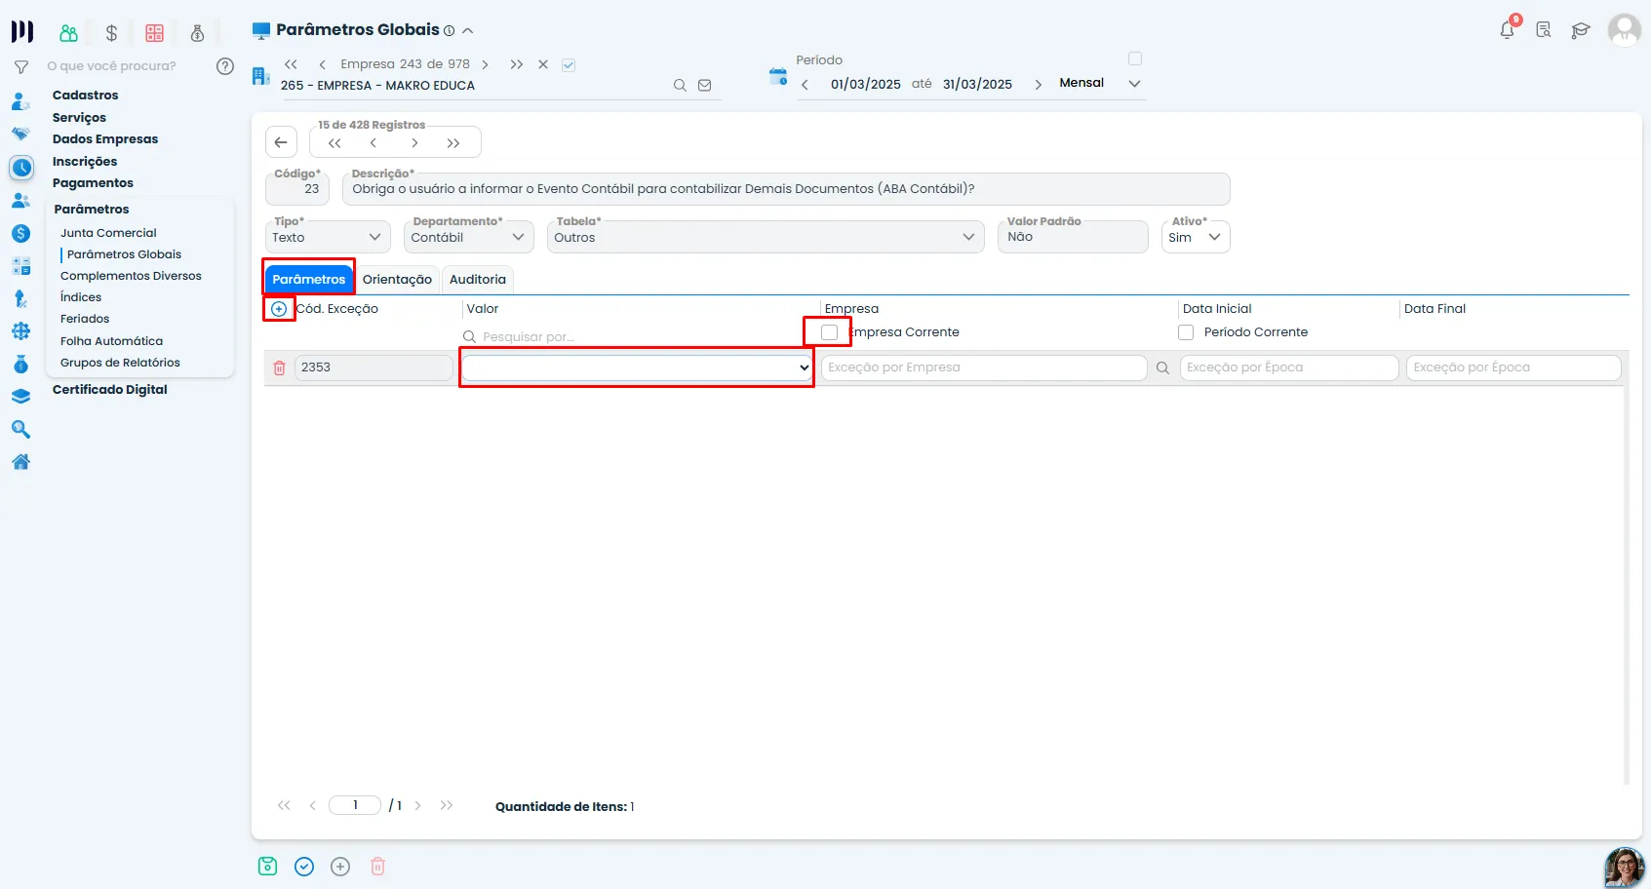The width and height of the screenshot is (1651, 889).
Task: Delete exception row 2353 with trash icon
Action: click(280, 367)
